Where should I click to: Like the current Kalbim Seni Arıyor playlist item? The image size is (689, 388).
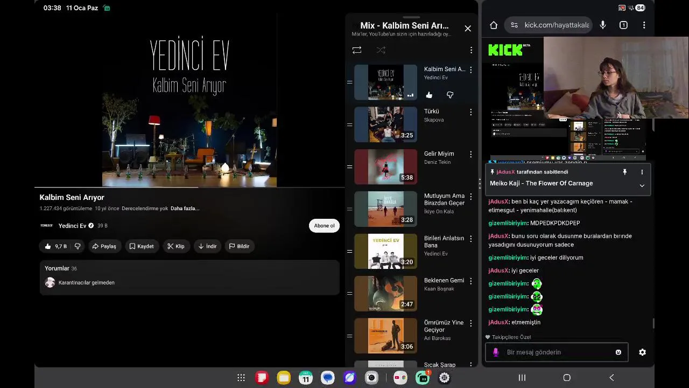click(429, 95)
